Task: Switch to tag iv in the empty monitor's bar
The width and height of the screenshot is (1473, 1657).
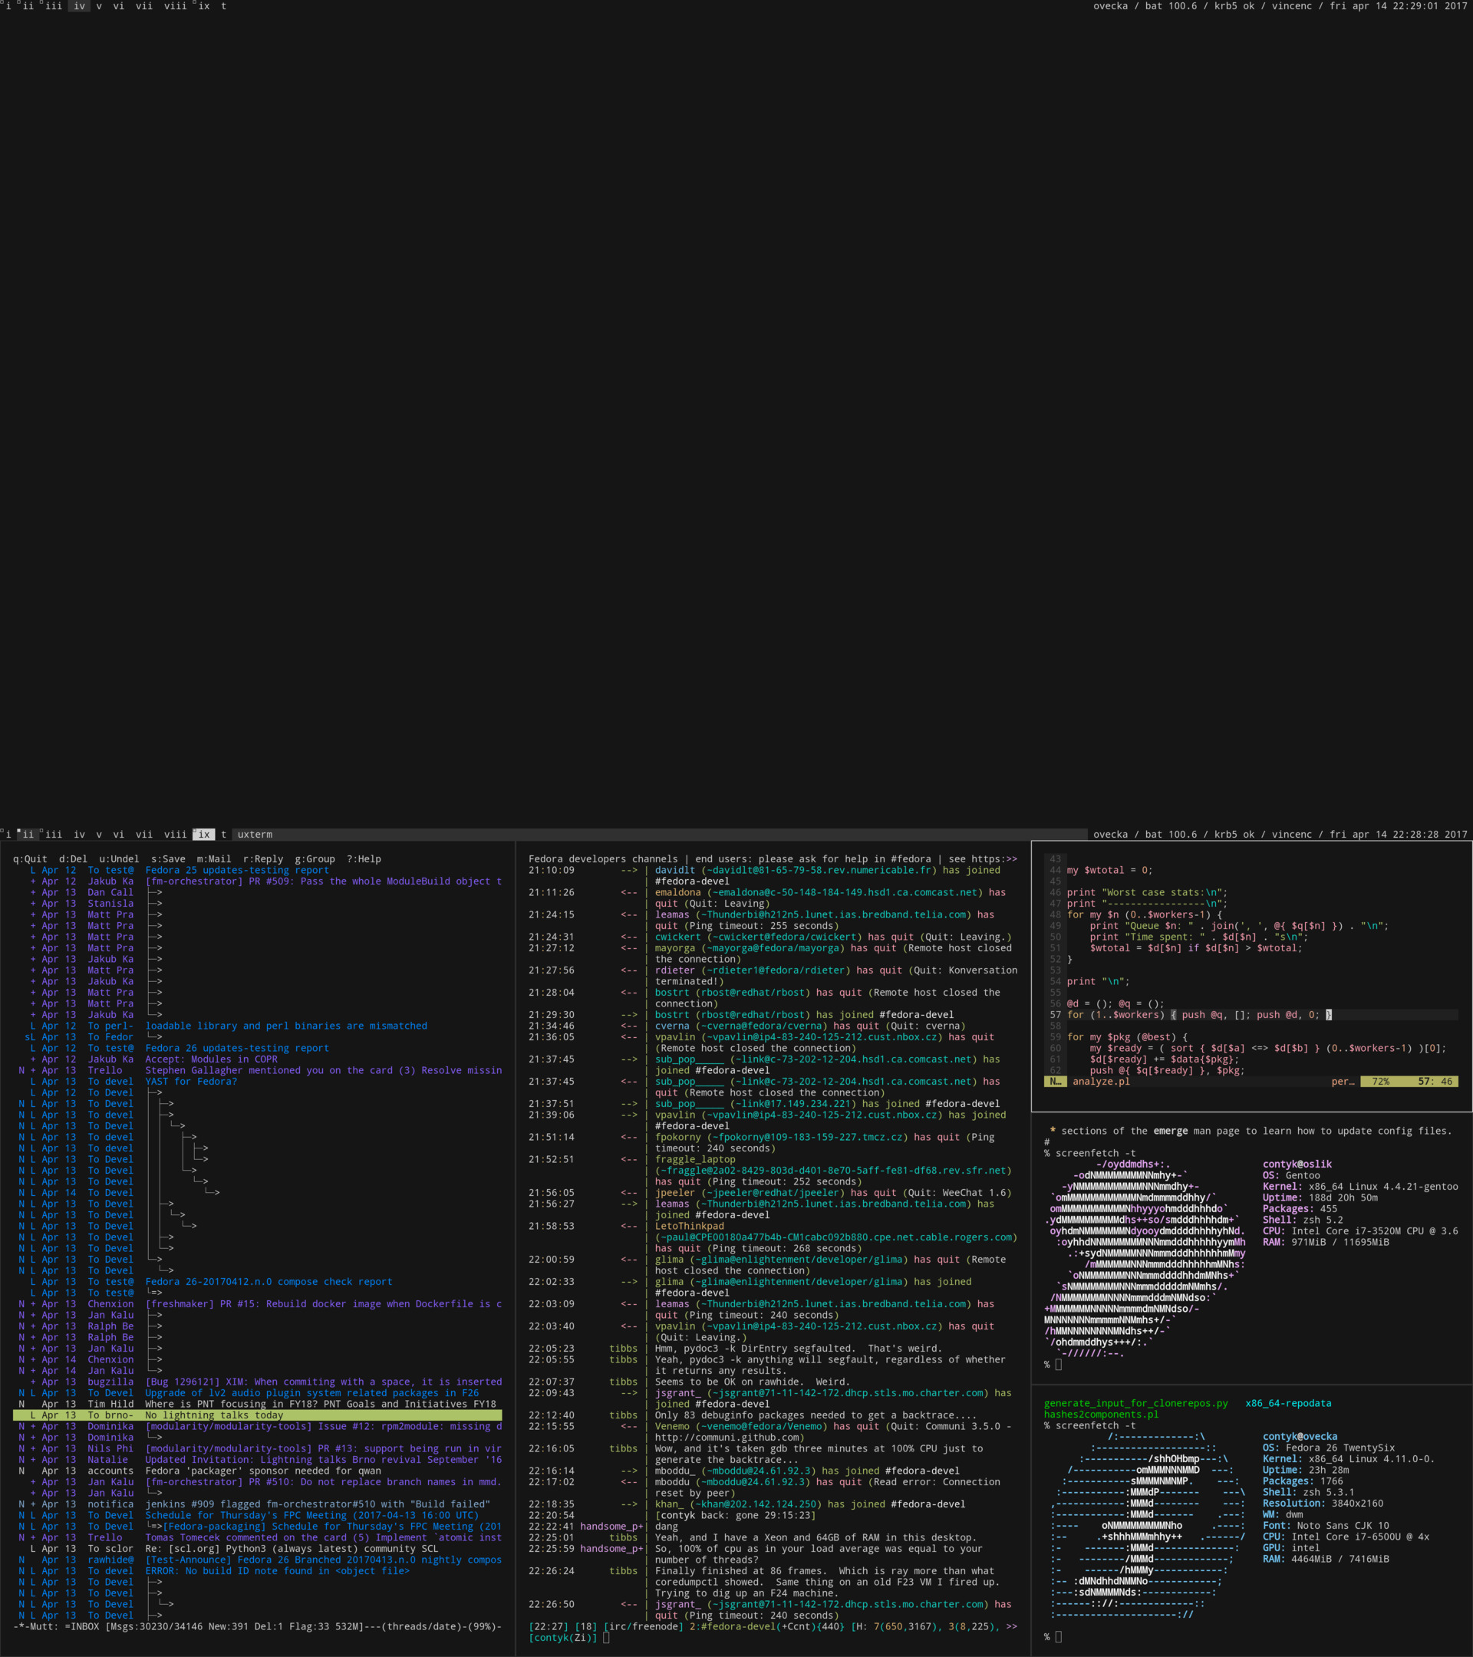Action: point(78,5)
